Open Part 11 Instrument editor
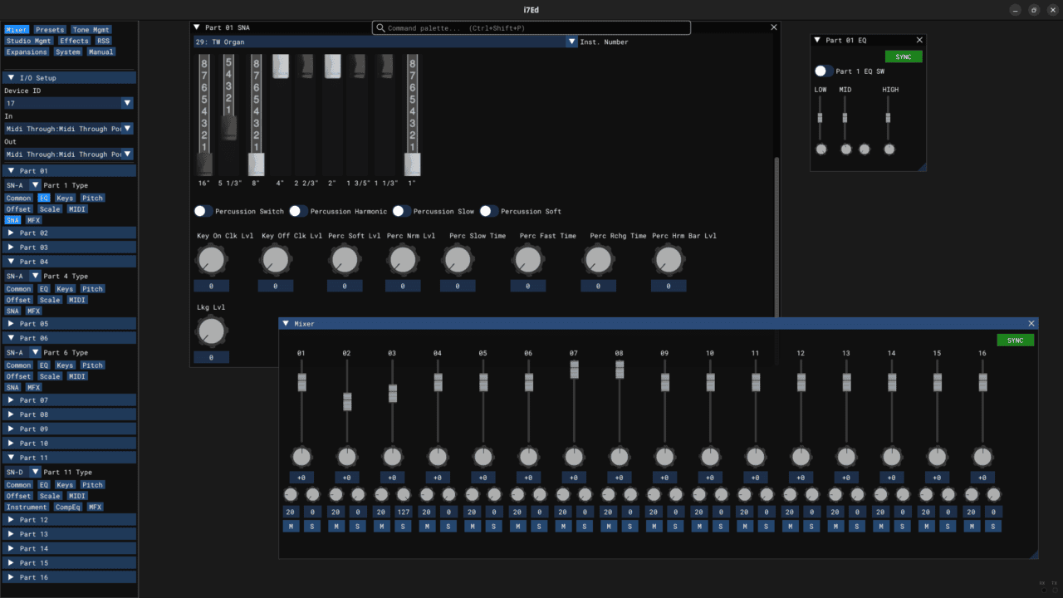This screenshot has height=598, width=1063. pos(27,507)
